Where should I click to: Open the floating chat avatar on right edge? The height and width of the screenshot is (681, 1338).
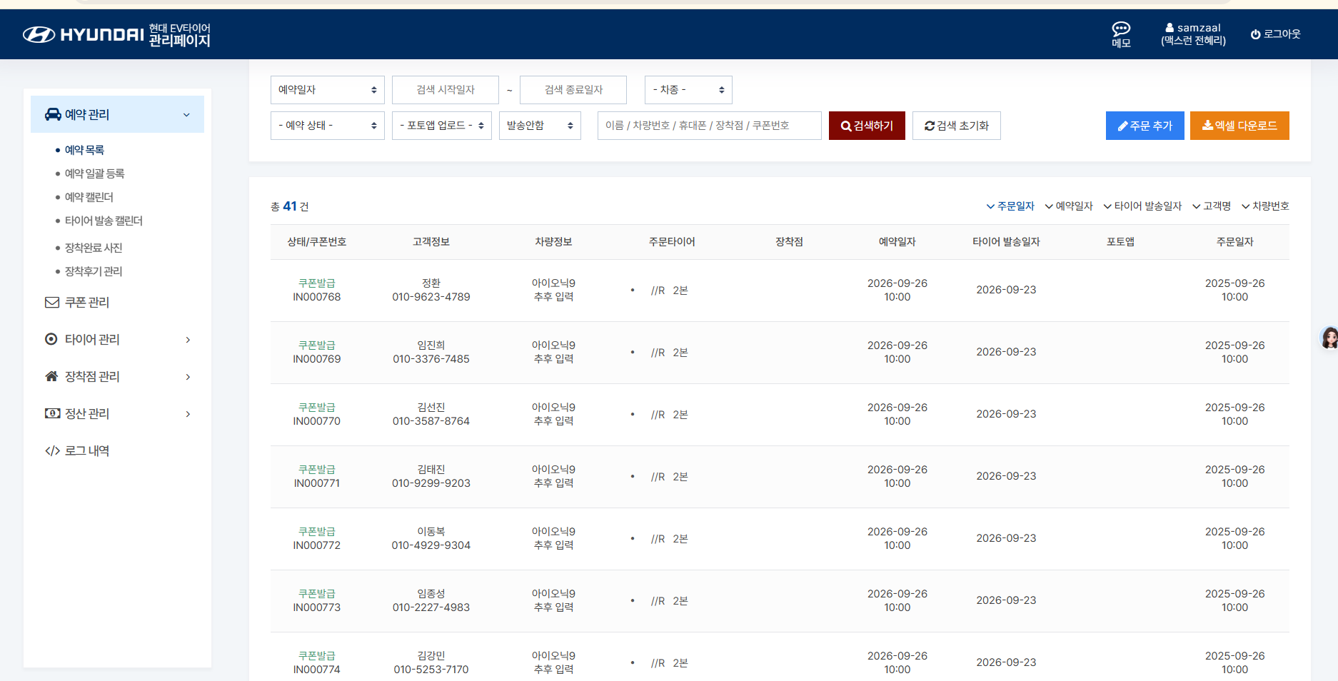[1329, 338]
